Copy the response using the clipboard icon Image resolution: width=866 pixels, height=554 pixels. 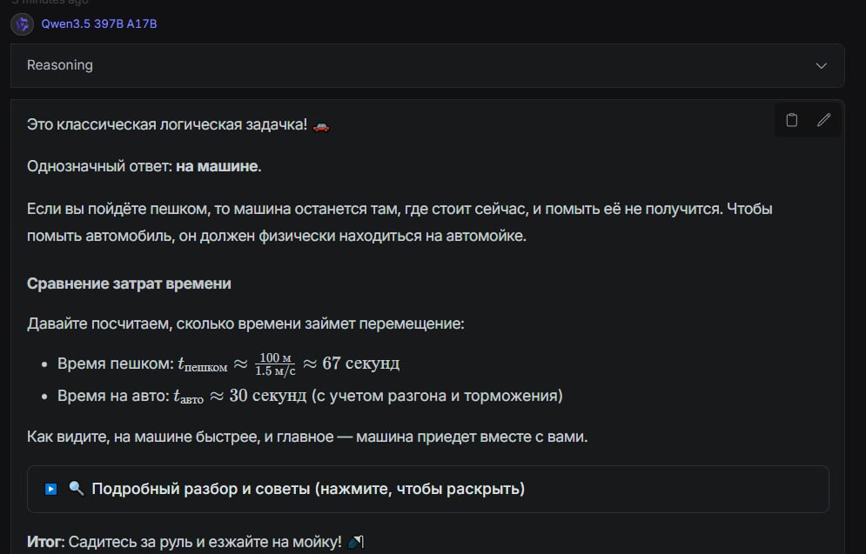point(791,120)
